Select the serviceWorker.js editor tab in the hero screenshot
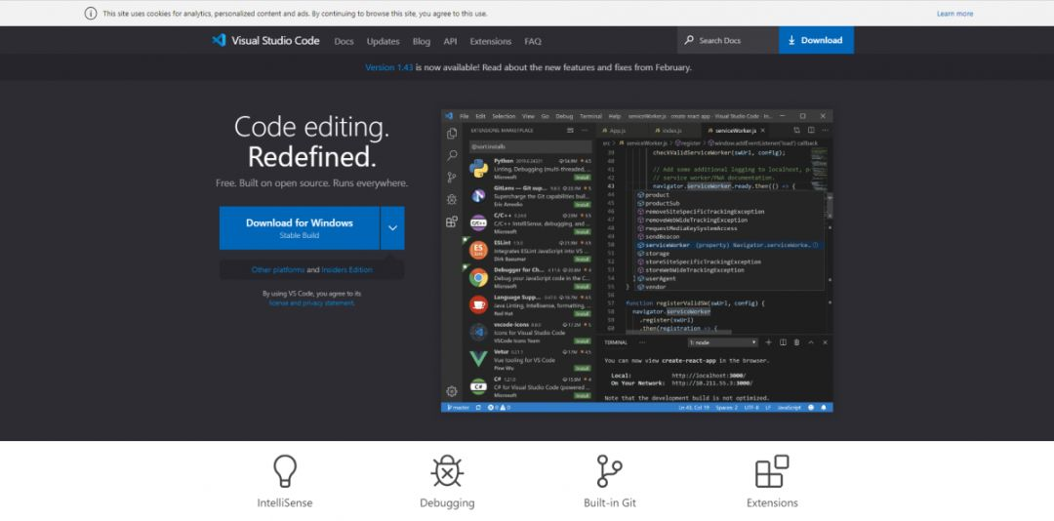This screenshot has width=1054, height=521. point(738,131)
